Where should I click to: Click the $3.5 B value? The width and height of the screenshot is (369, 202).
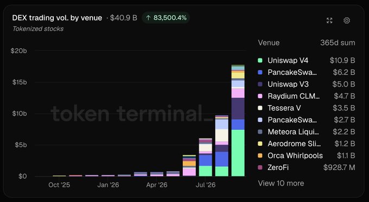[344, 108]
